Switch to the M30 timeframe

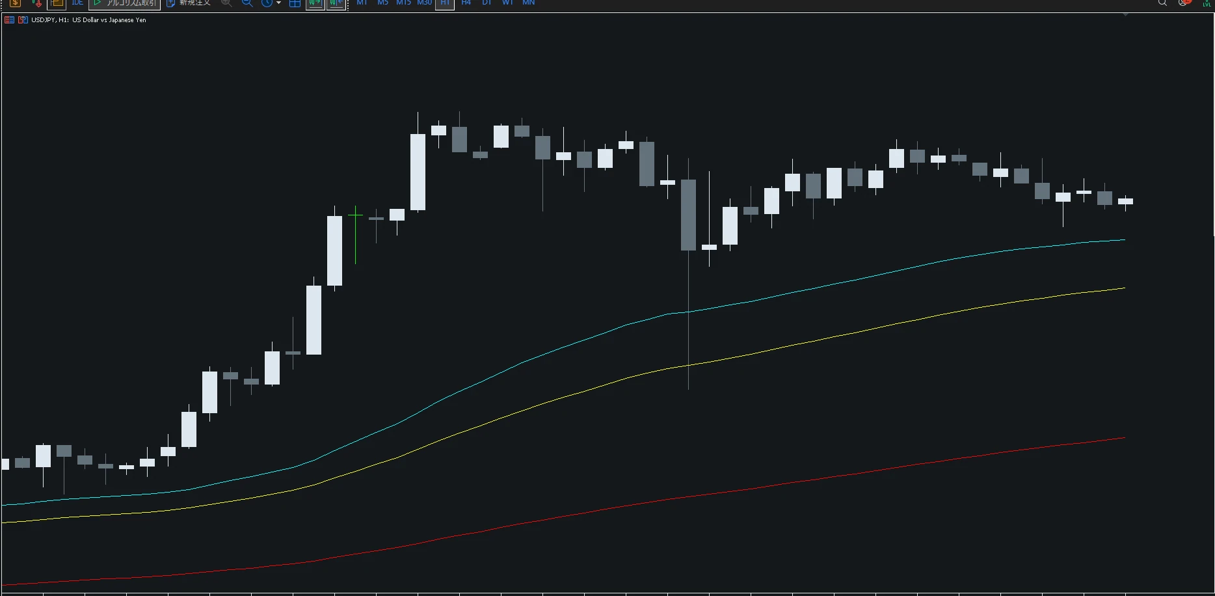click(425, 3)
